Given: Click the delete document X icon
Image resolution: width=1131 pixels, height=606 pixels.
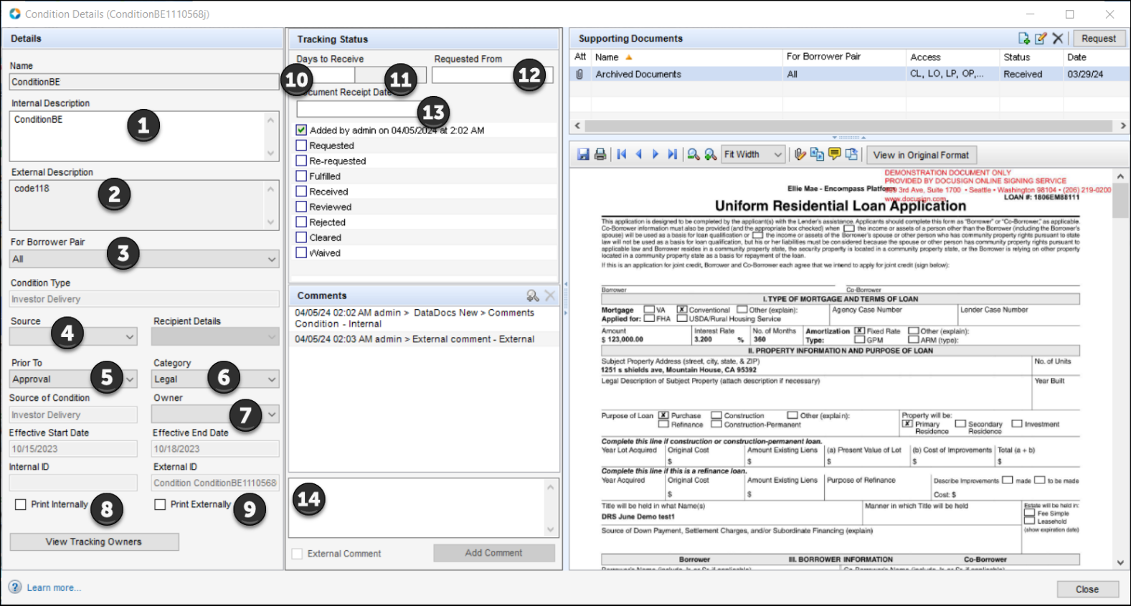Looking at the screenshot, I should click(x=1058, y=39).
